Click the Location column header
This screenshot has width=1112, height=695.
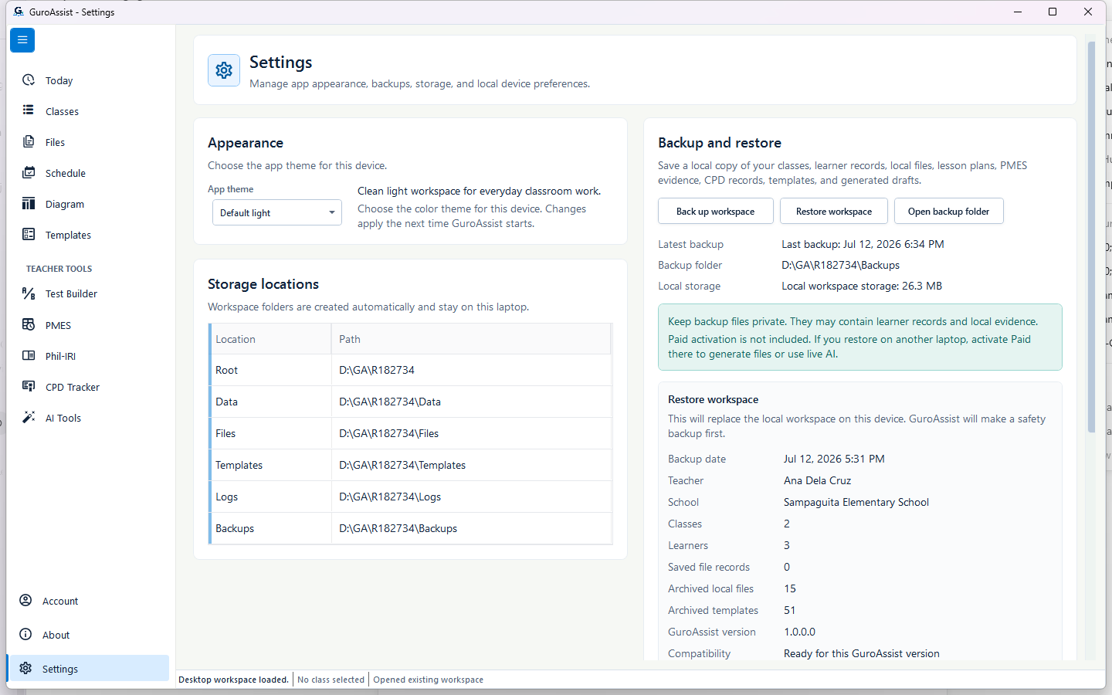pyautogui.click(x=270, y=339)
